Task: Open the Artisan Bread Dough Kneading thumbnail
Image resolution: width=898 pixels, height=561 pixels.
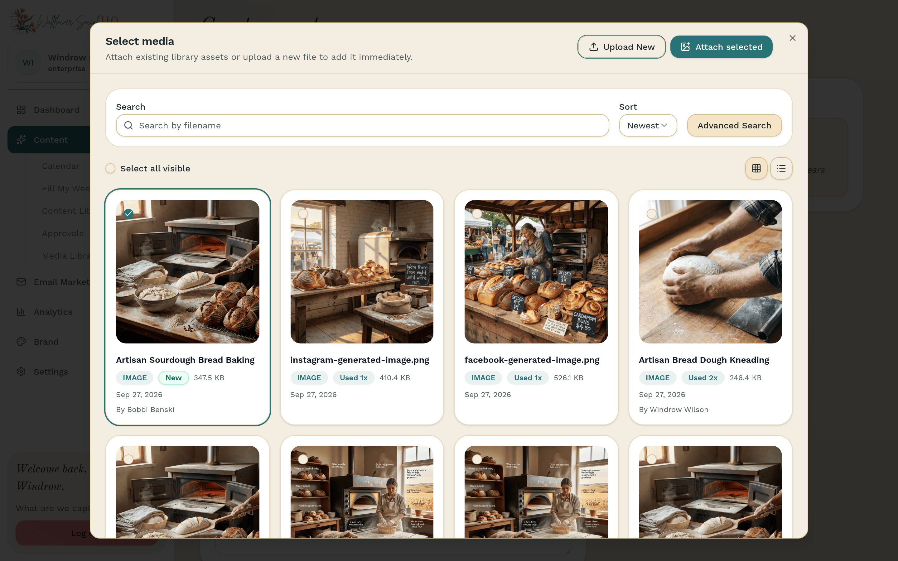Action: [710, 271]
